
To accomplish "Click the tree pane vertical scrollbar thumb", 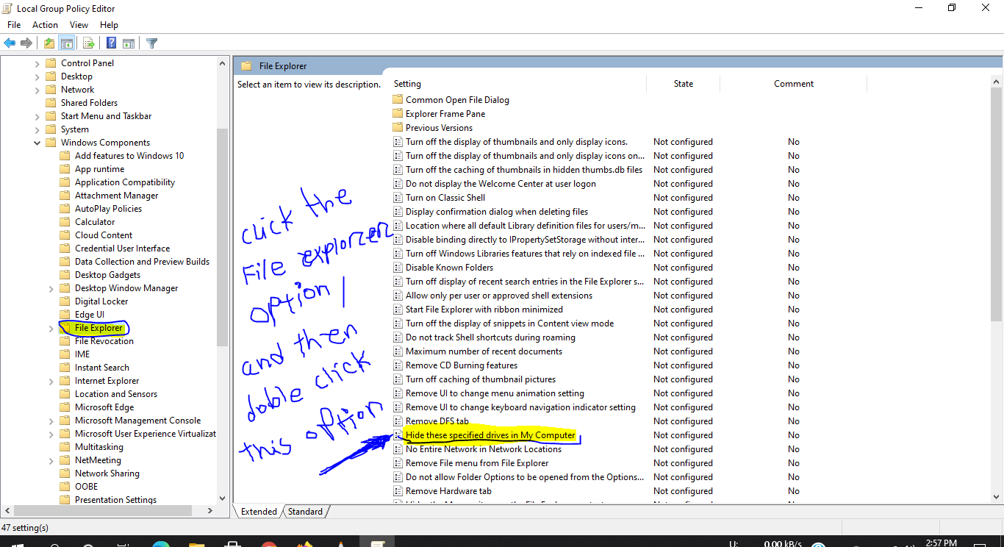I will (x=222, y=237).
